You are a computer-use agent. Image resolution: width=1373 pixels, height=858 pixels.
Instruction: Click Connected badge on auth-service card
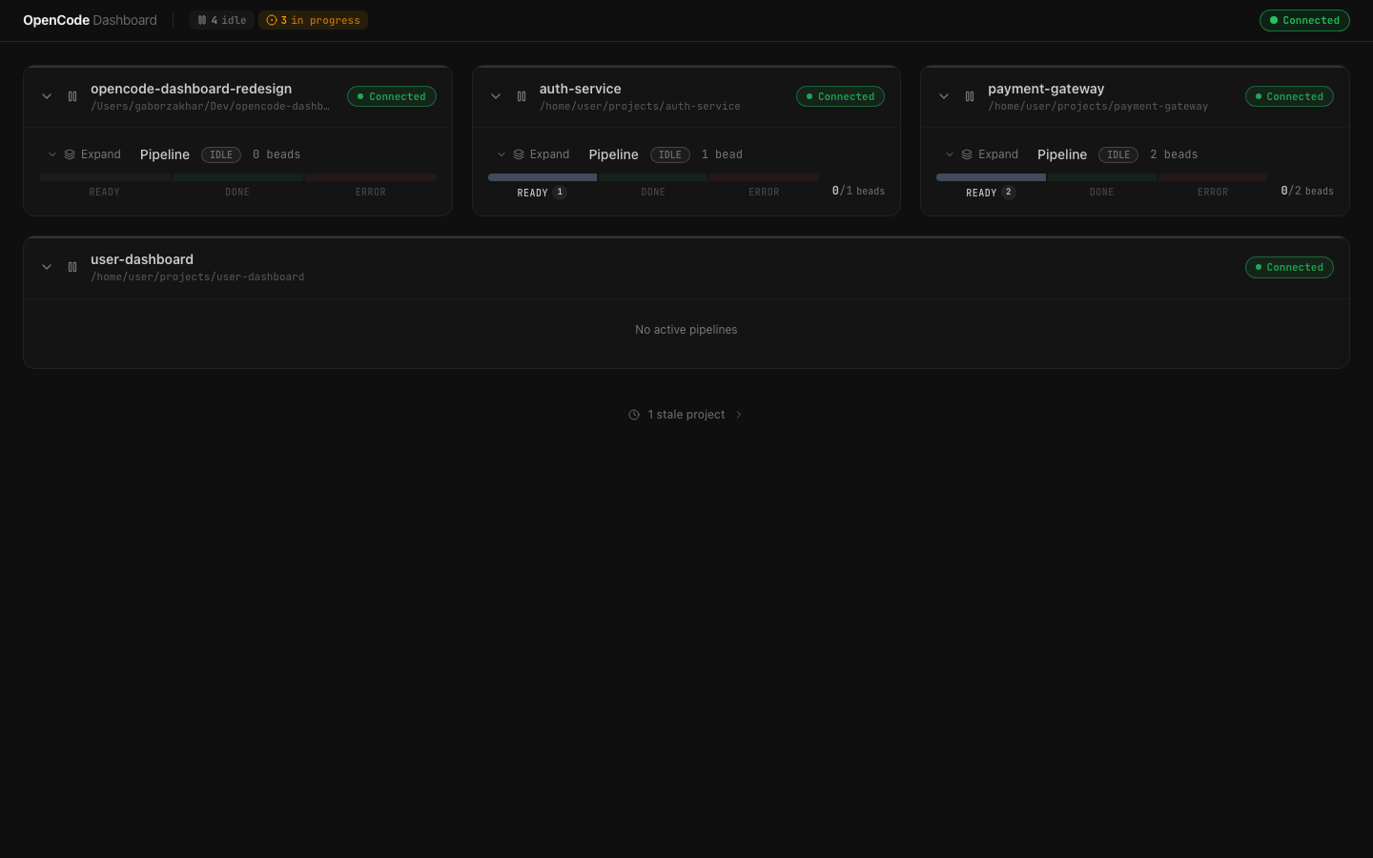coord(840,96)
